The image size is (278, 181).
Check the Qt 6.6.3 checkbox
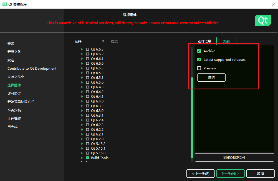pyautogui.click(x=88, y=49)
